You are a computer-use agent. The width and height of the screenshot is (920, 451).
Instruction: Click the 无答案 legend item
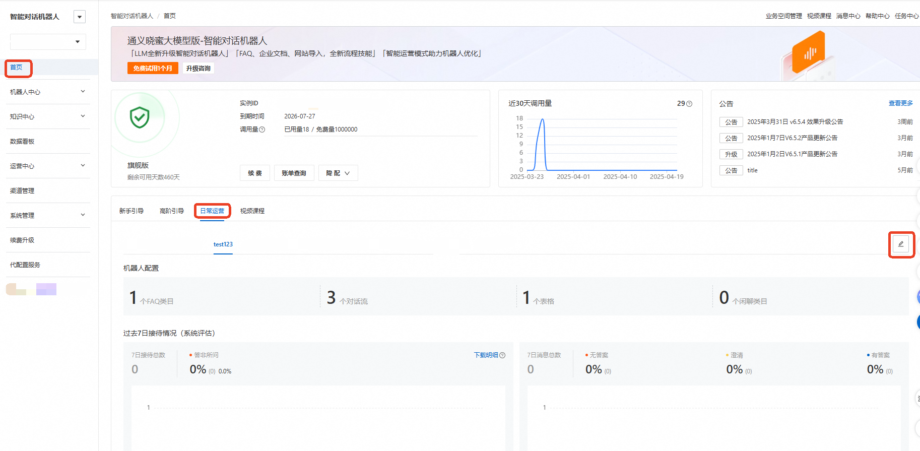[x=597, y=355]
